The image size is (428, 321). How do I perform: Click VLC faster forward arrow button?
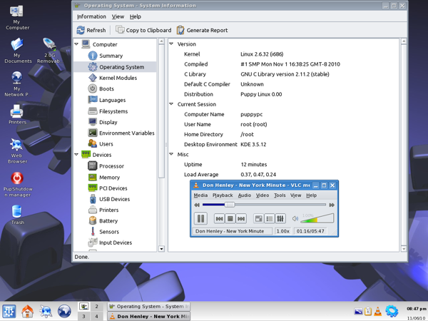click(x=332, y=205)
